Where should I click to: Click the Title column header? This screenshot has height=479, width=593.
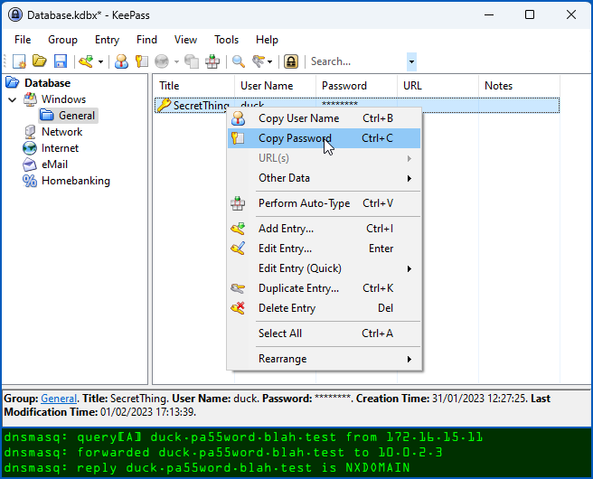(193, 86)
